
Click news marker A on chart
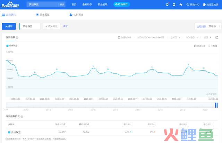coord(35,72)
